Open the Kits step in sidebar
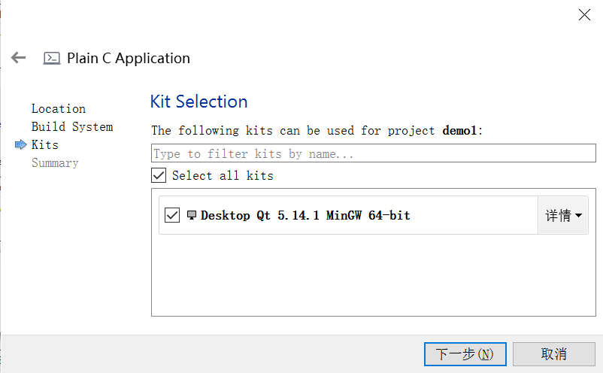This screenshot has height=373, width=603. tap(45, 145)
